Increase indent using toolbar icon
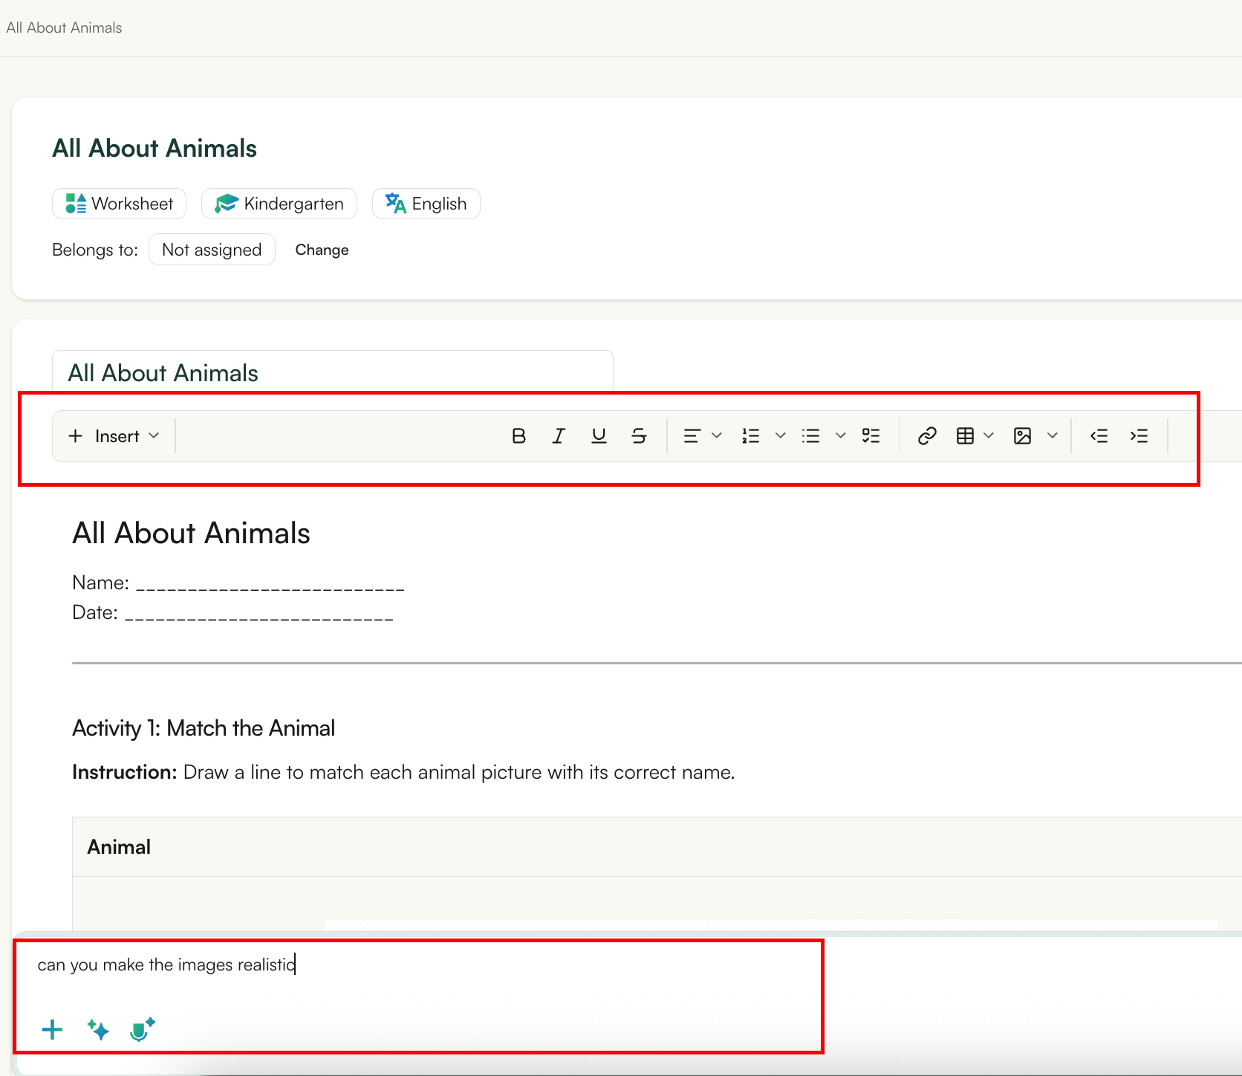 (1139, 435)
